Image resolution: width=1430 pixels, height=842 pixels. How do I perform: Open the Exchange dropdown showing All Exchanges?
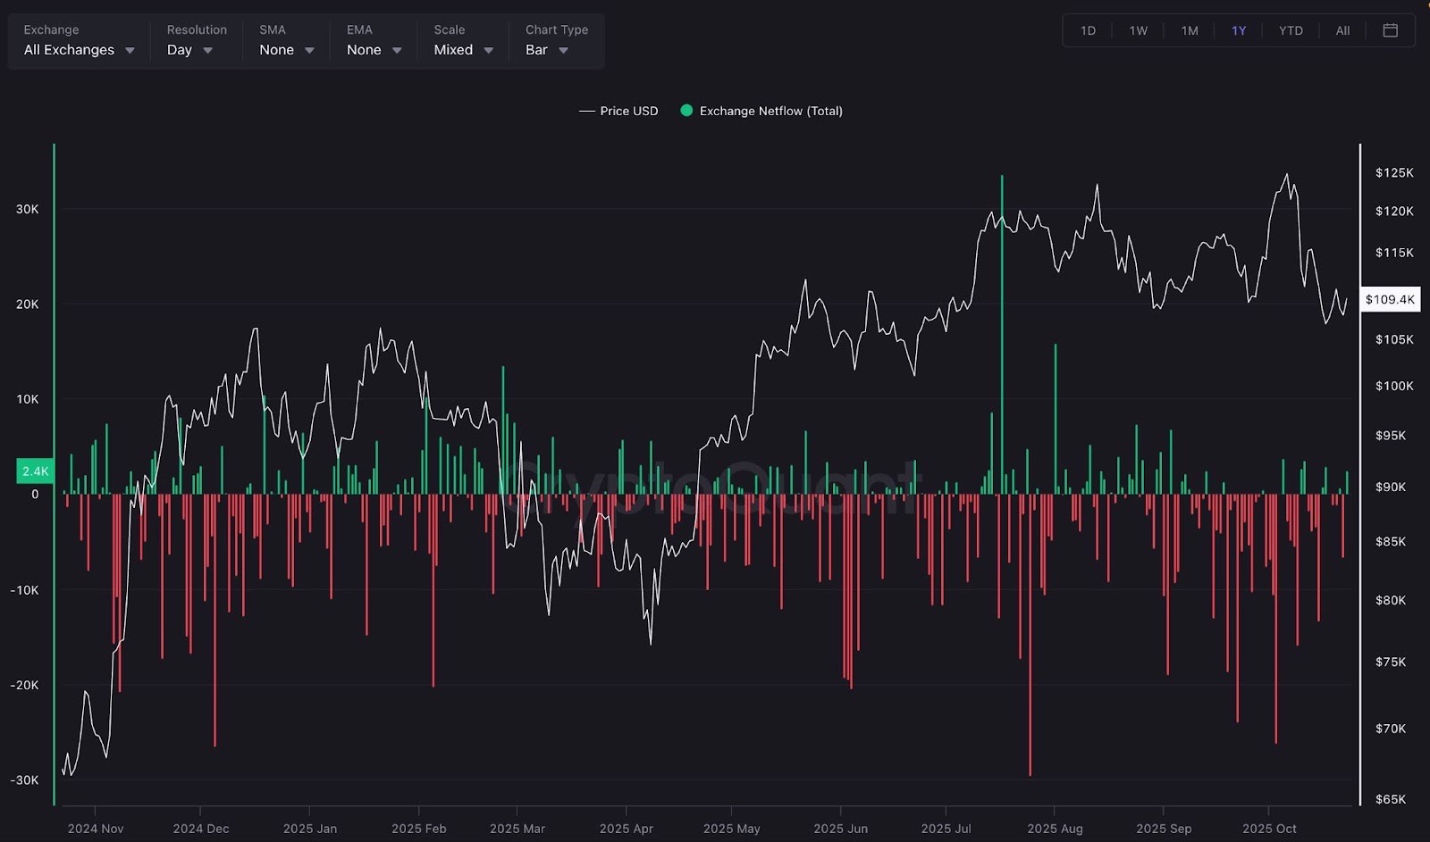(79, 50)
